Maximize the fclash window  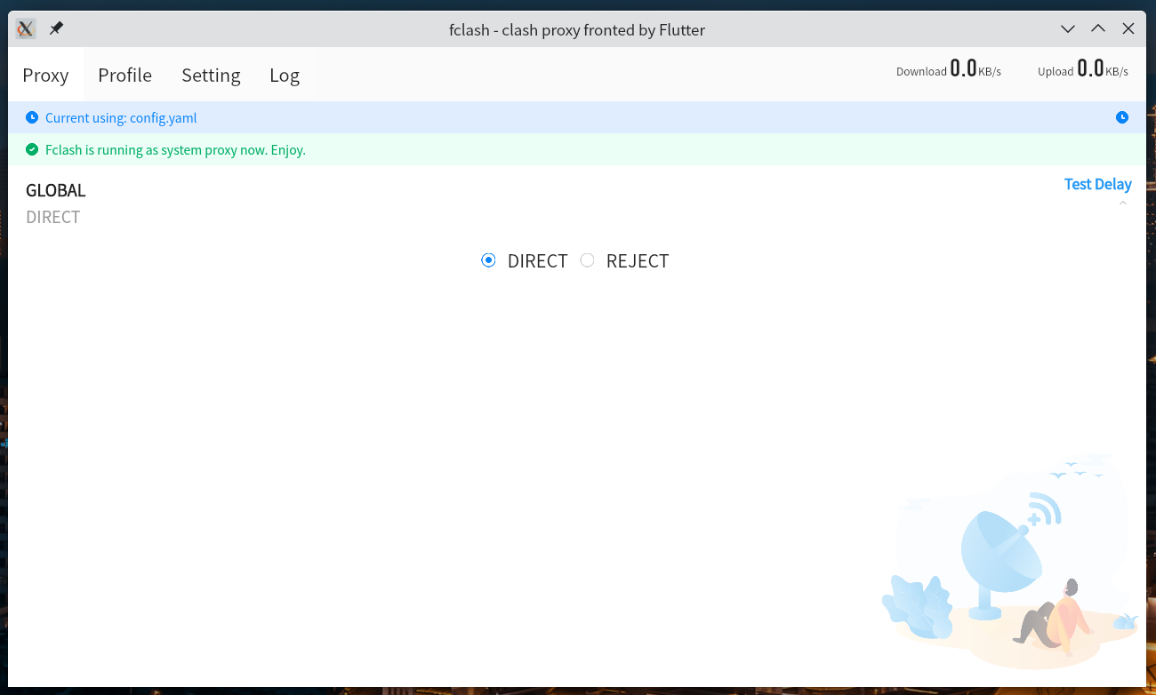pyautogui.click(x=1098, y=28)
